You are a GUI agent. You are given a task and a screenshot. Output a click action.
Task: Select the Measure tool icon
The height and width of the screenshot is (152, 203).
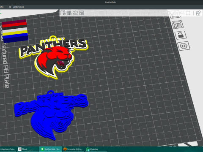click(x=182, y=13)
